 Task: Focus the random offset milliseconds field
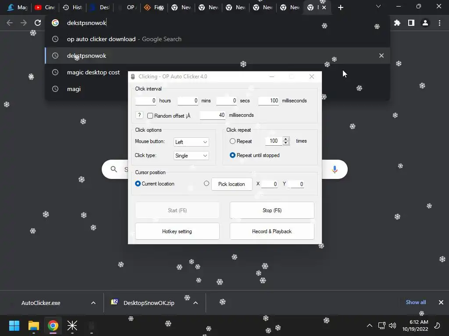click(213, 115)
